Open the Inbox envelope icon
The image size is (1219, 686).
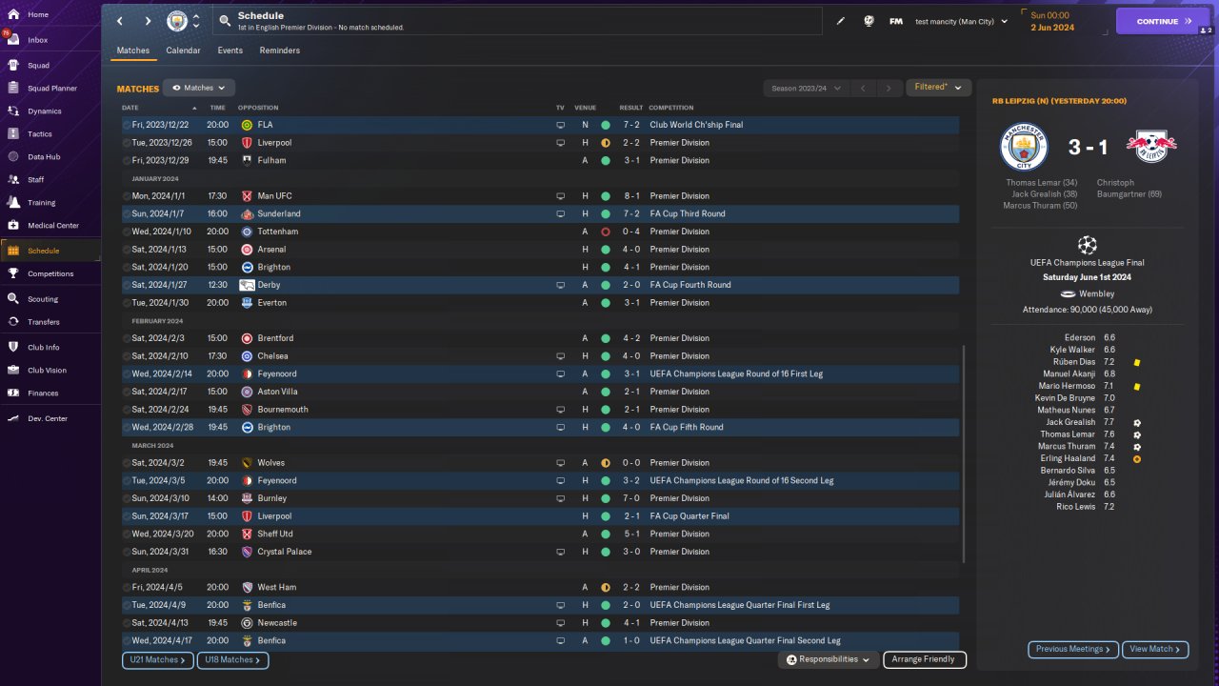click(x=13, y=40)
